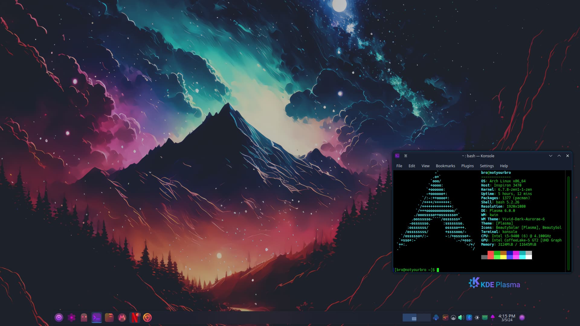Screen dimensions: 580x326
Task: Click the 'Kernel: 6.7.8-zen1-1-zen' line
Action: [x=506, y=190]
